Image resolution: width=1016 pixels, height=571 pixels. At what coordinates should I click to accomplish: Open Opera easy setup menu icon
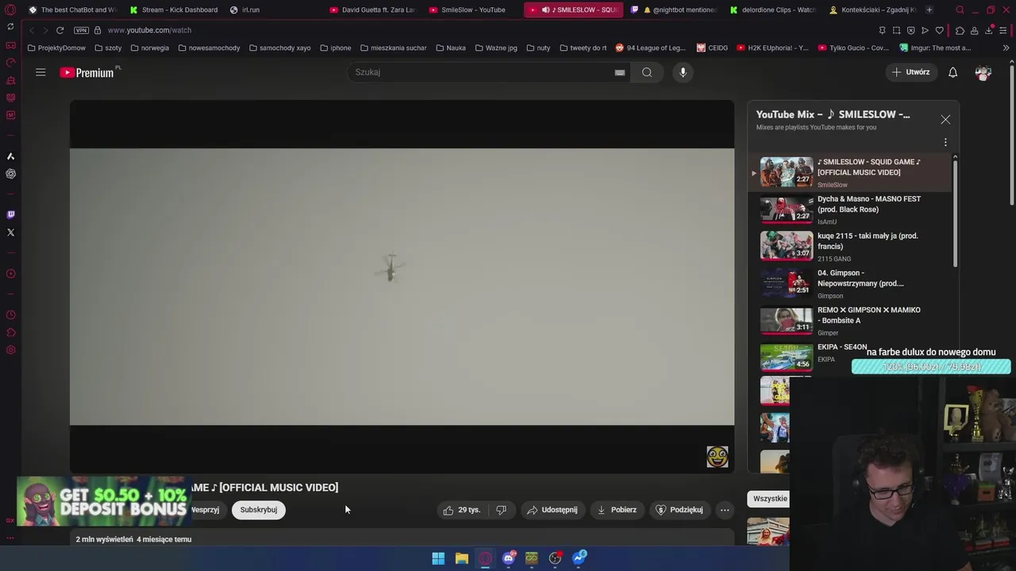pyautogui.click(x=1003, y=30)
